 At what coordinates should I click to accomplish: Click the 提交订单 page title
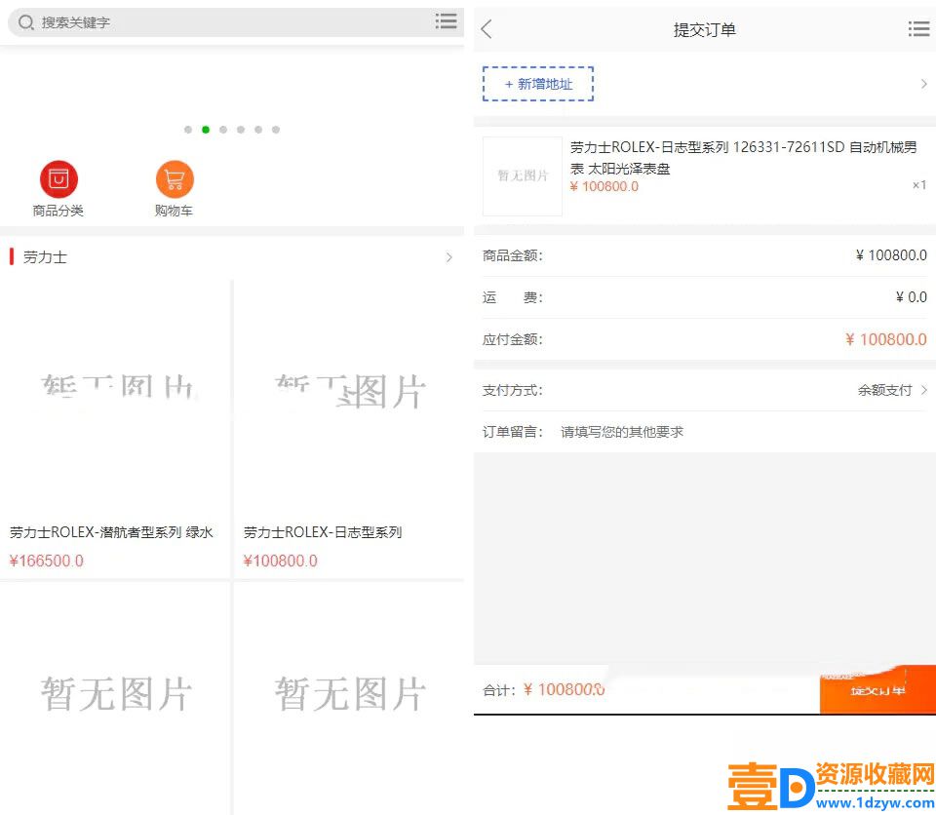(x=704, y=29)
